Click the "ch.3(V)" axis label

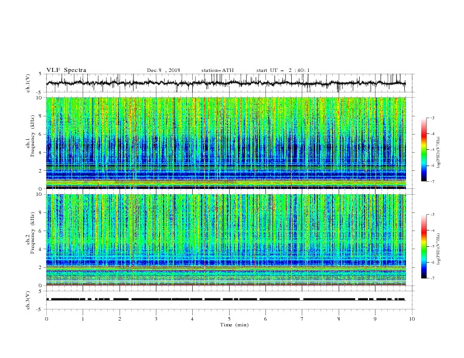coord(28,300)
